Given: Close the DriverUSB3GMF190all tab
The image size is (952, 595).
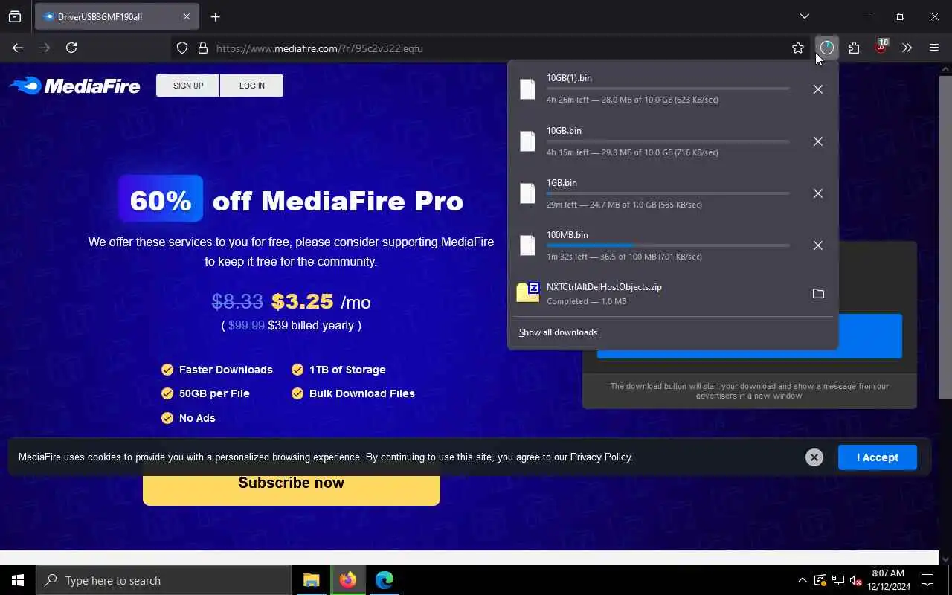Looking at the screenshot, I should (187, 16).
